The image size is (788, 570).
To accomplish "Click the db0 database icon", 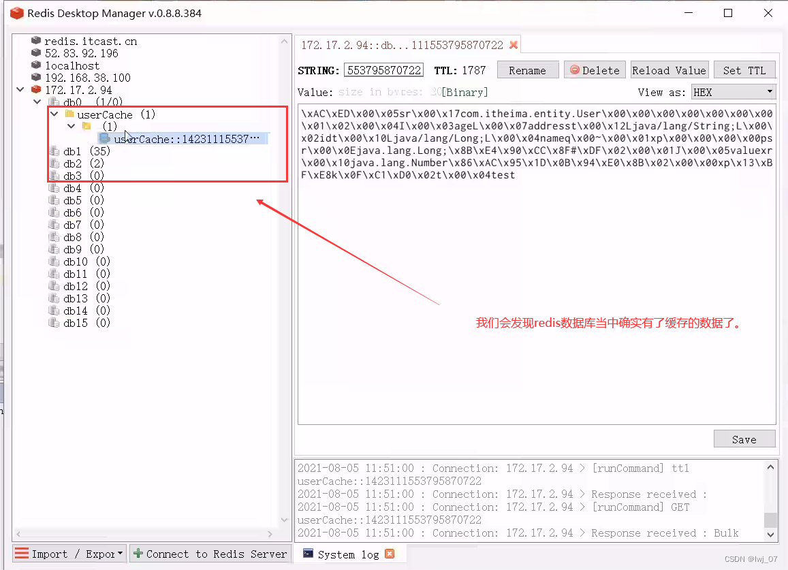I will [54, 101].
